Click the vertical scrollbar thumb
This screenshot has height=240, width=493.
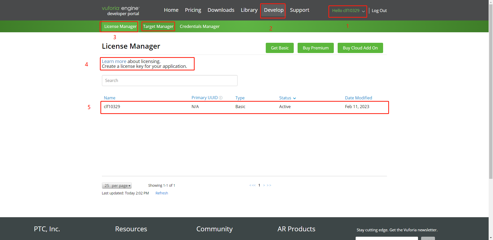coord(491,91)
